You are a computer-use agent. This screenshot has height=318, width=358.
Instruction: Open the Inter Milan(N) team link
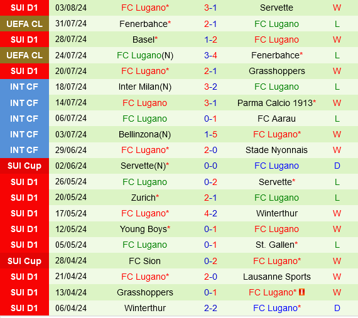(x=145, y=87)
